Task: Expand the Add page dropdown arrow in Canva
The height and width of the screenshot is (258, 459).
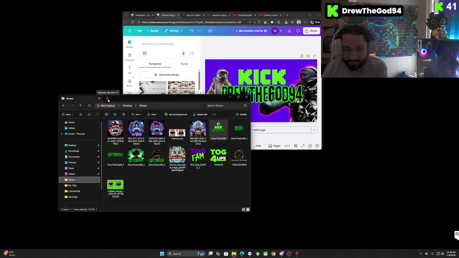Action: click(314, 130)
